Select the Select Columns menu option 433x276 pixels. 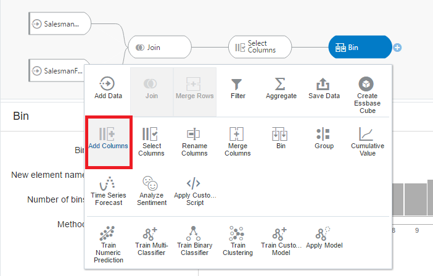click(x=151, y=142)
